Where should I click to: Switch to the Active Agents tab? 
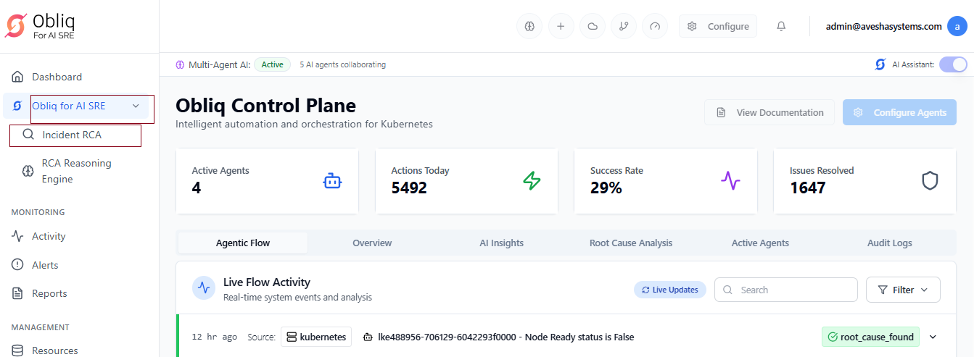pyautogui.click(x=760, y=243)
